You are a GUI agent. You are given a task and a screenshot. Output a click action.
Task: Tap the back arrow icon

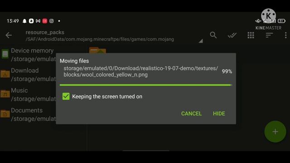coord(9,35)
